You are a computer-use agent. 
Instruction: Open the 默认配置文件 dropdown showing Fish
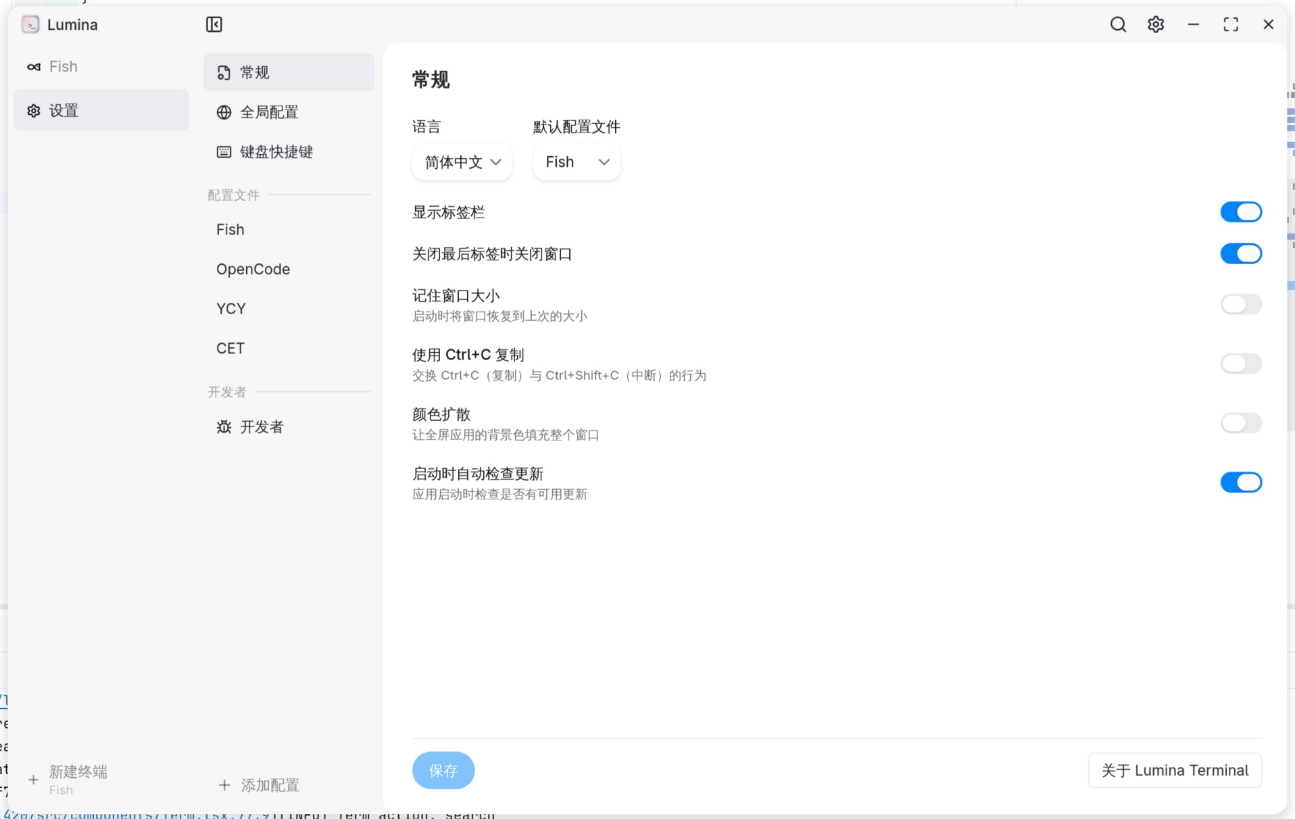577,163
